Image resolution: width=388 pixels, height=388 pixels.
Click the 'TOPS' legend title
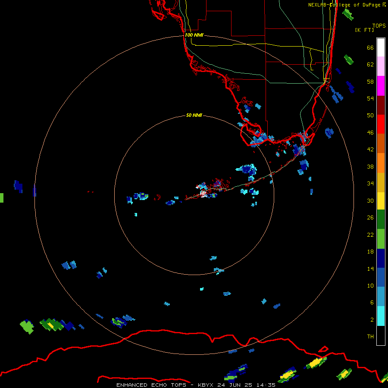point(379,25)
